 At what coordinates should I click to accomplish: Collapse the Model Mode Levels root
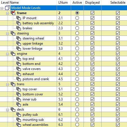[x=2, y=8]
